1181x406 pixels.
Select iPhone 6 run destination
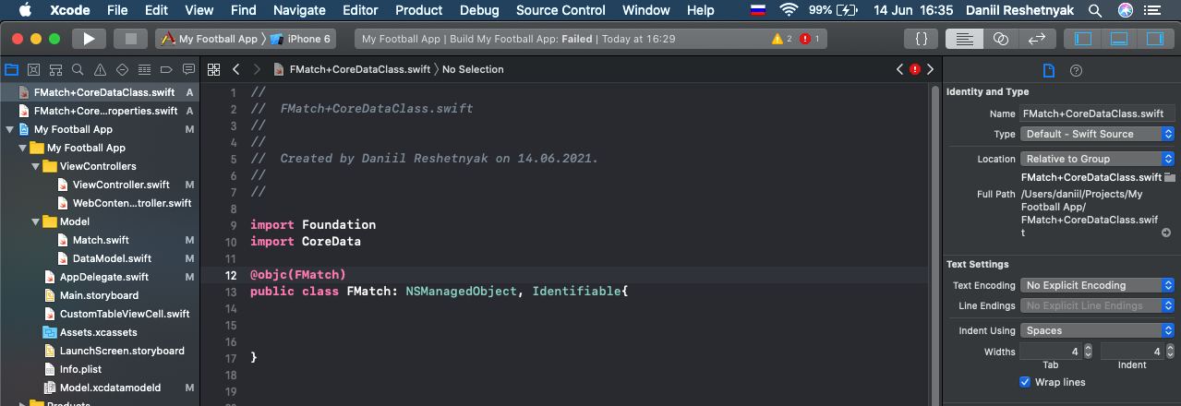(x=301, y=39)
